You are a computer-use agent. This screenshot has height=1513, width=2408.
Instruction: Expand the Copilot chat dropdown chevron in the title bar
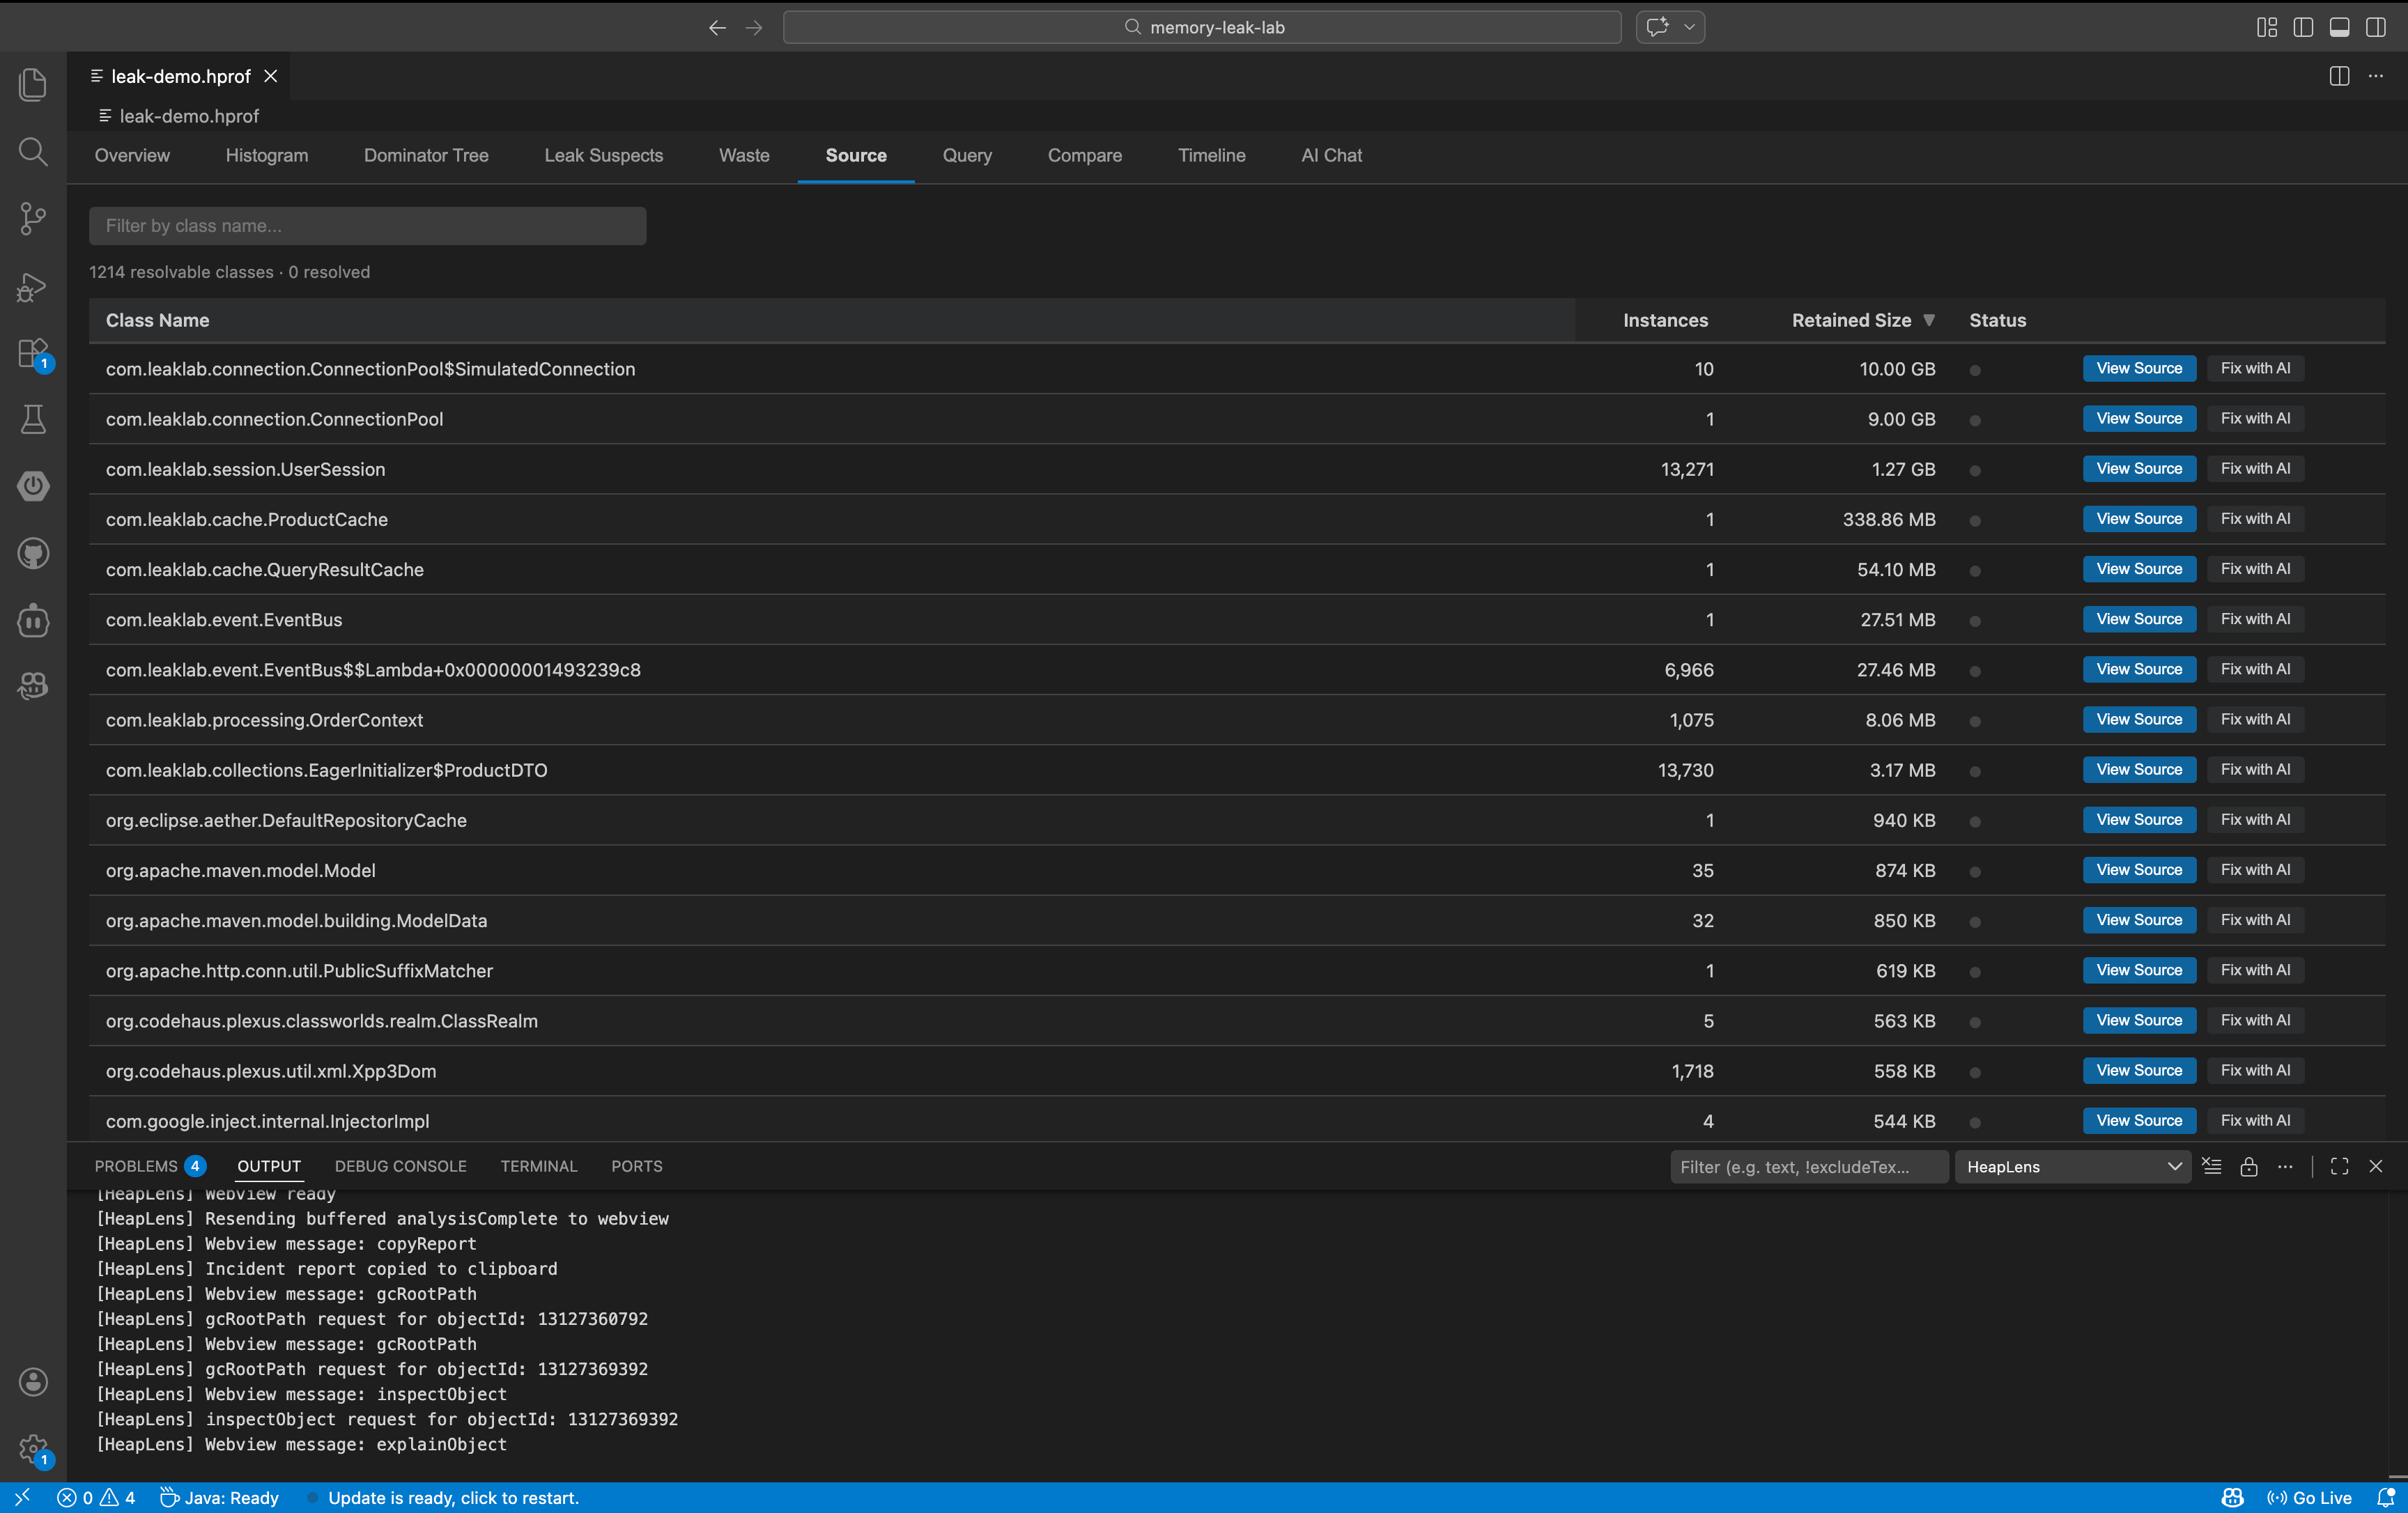[x=1689, y=27]
